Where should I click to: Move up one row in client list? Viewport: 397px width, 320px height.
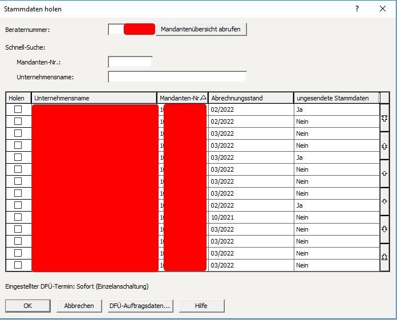[384, 173]
